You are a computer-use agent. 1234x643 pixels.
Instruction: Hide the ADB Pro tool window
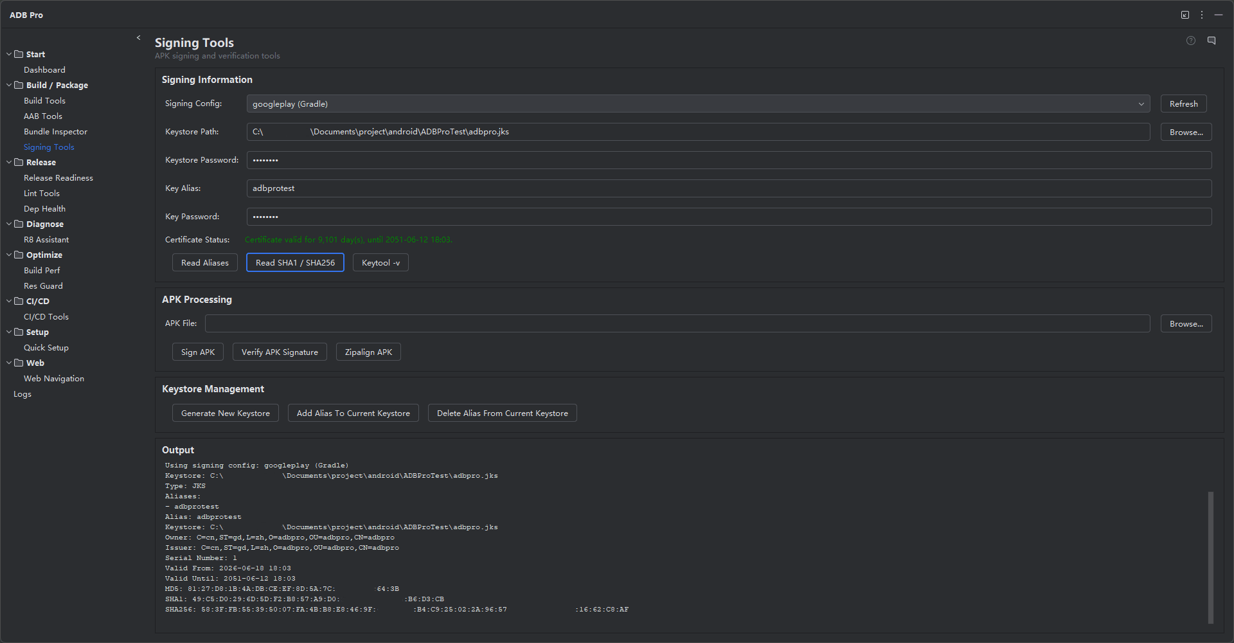click(1219, 15)
